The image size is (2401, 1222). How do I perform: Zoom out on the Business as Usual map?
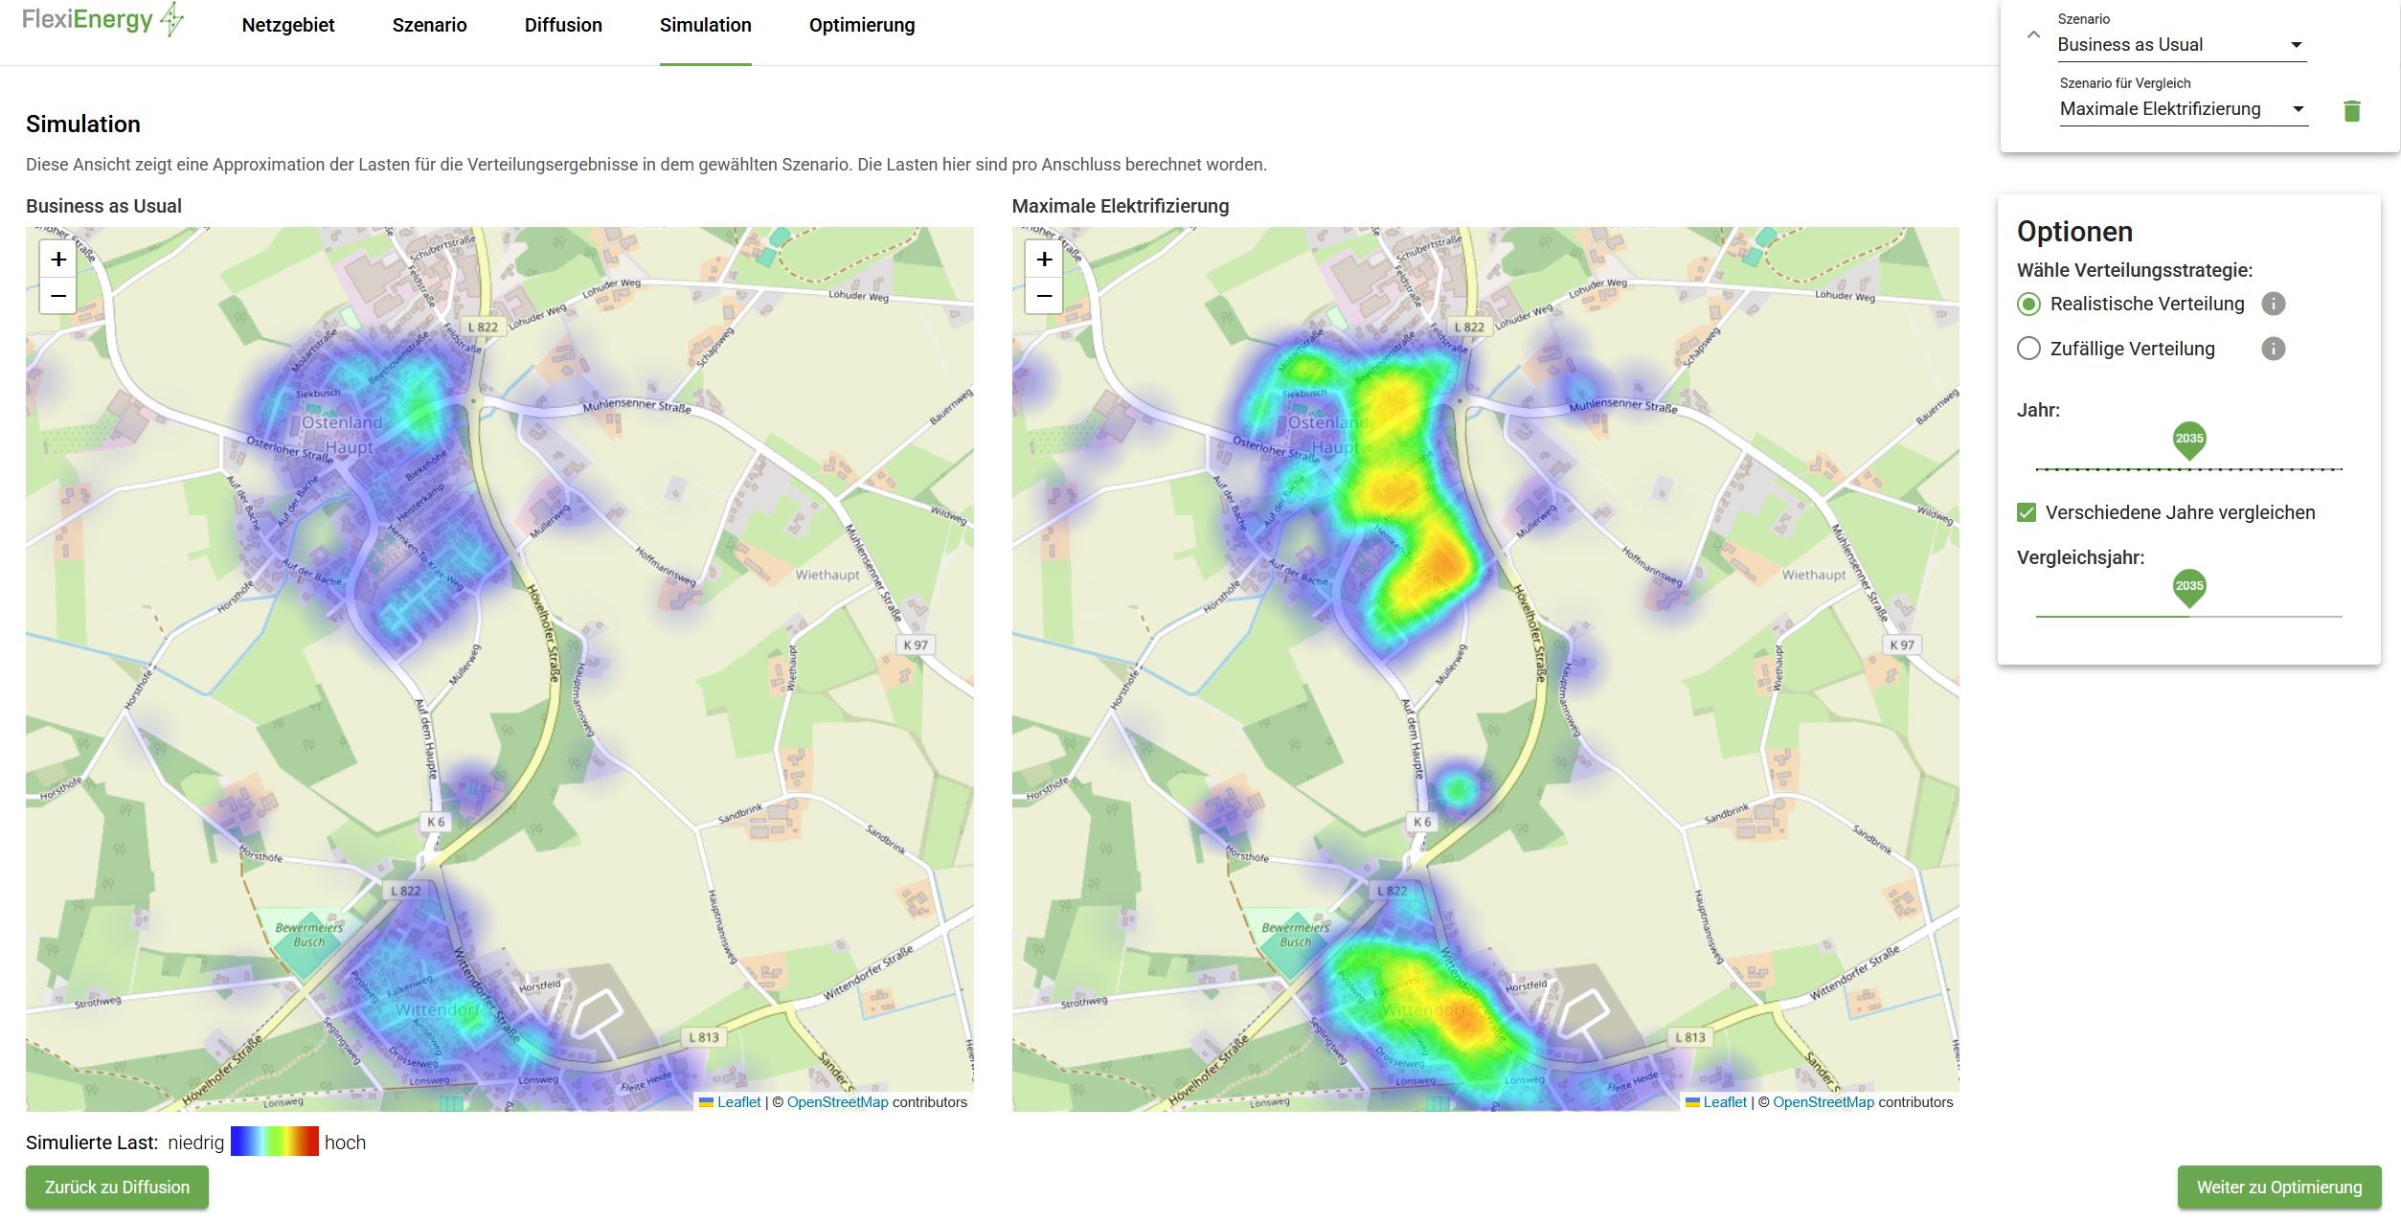[x=58, y=296]
